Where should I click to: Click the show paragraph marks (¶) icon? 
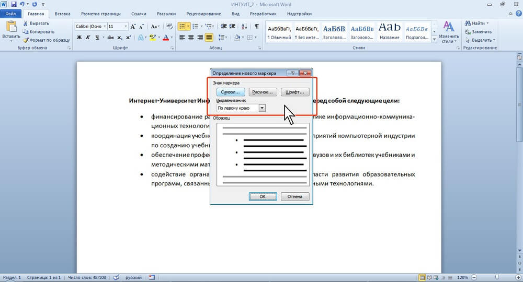coord(256,26)
